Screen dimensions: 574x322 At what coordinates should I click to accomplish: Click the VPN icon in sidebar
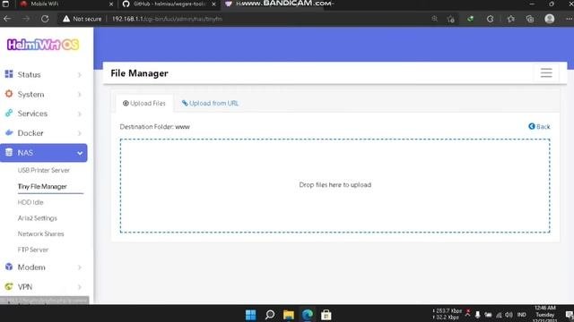(x=9, y=286)
